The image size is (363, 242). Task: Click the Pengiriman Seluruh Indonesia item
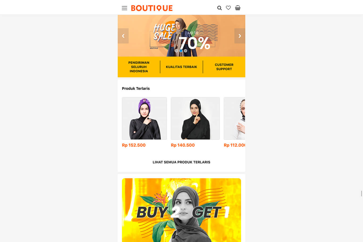(x=139, y=67)
